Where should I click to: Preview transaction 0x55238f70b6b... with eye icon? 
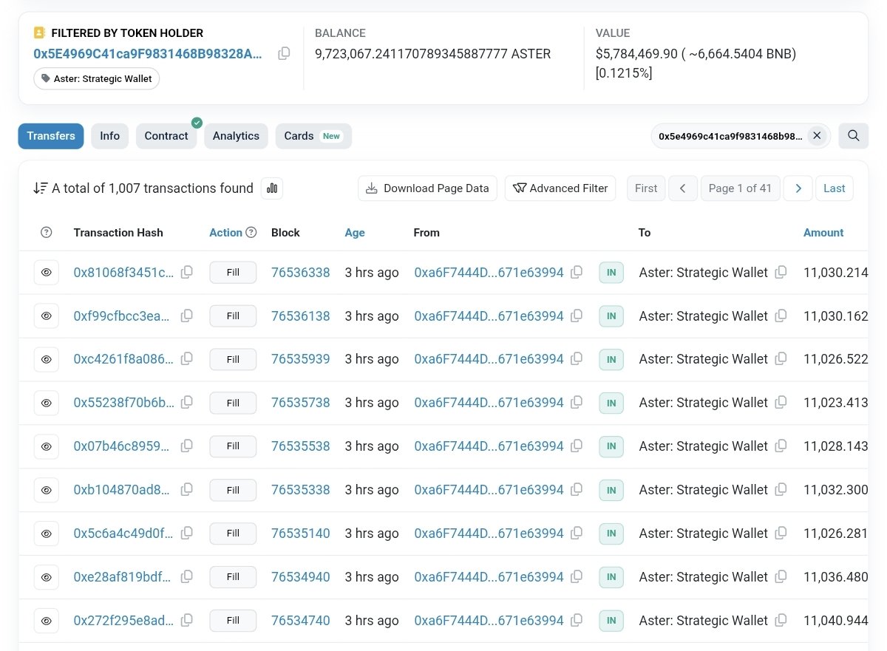(47, 403)
